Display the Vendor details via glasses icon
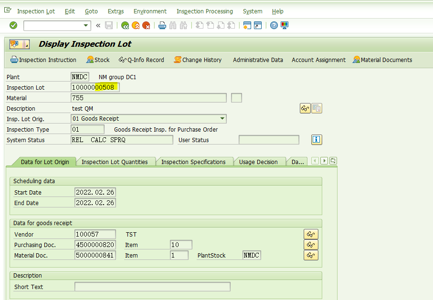The image size is (433, 300). [311, 234]
